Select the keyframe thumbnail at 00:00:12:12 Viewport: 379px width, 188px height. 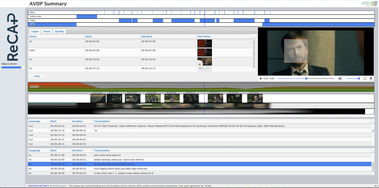pos(114,98)
